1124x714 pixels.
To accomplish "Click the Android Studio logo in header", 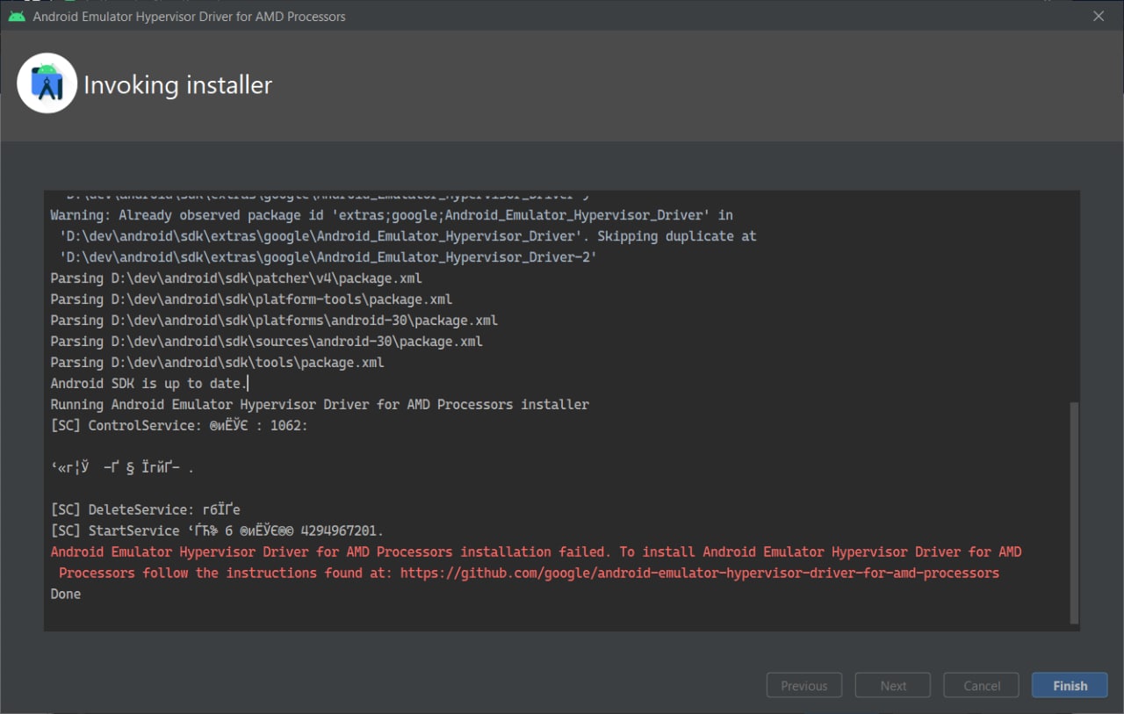I will [x=47, y=84].
